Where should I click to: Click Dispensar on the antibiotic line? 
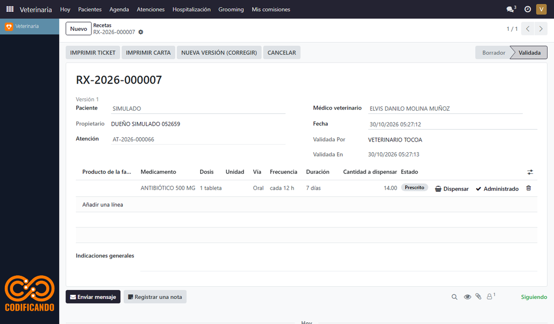[452, 188]
